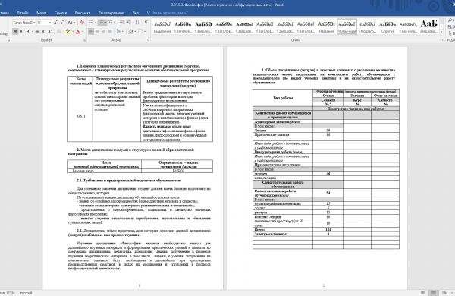Expand the styles gallery

[441, 32]
